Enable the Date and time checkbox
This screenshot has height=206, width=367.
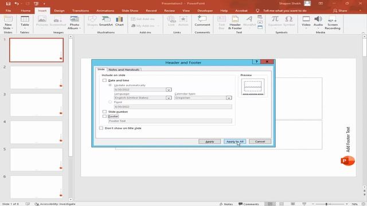pyautogui.click(x=104, y=80)
